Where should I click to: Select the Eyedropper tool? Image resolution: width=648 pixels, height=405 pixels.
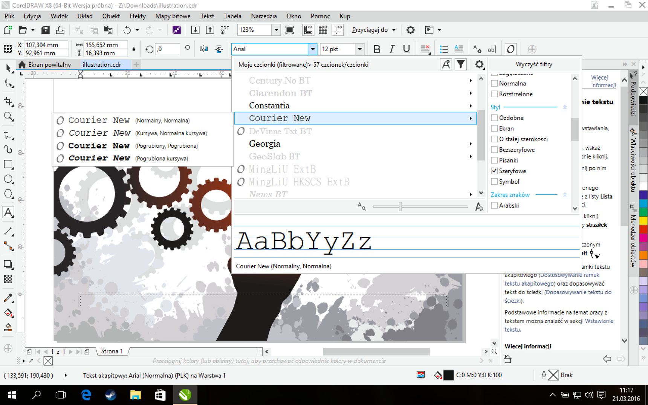point(8,298)
